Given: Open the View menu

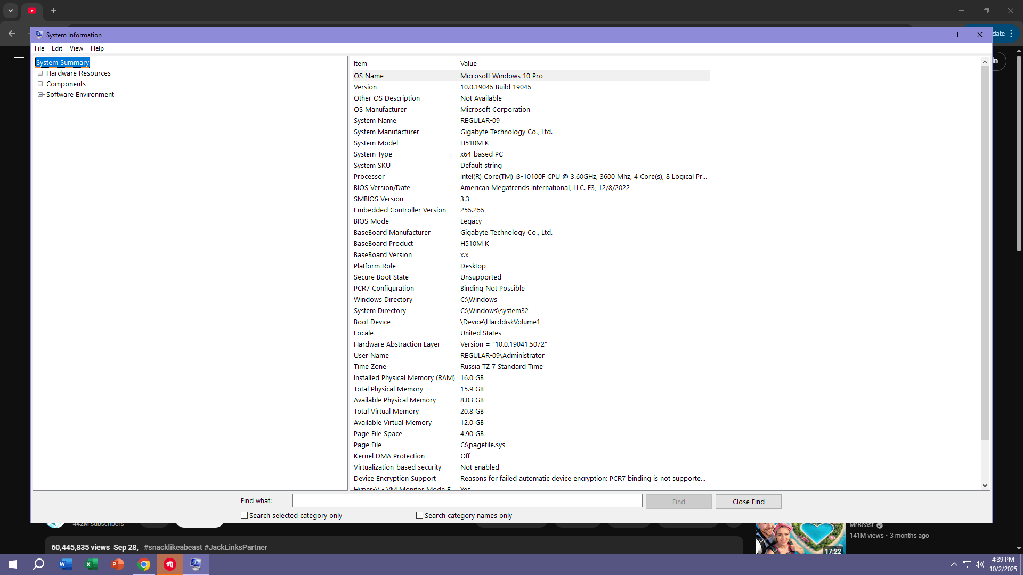Looking at the screenshot, I should pyautogui.click(x=76, y=48).
